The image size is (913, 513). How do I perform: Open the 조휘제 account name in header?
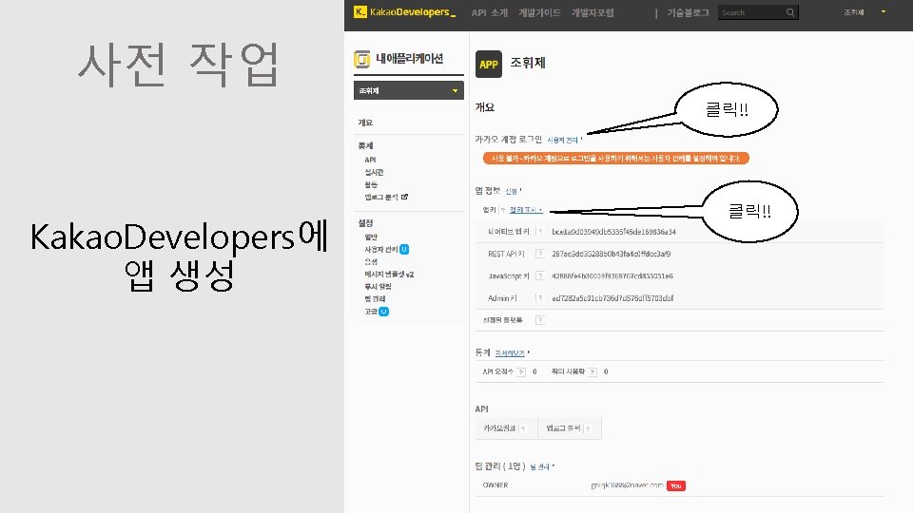[x=854, y=12]
